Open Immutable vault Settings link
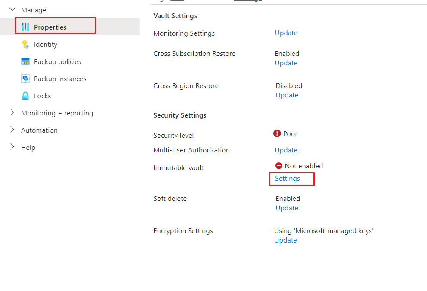Screen dimensions: 427x291 (x=288, y=179)
